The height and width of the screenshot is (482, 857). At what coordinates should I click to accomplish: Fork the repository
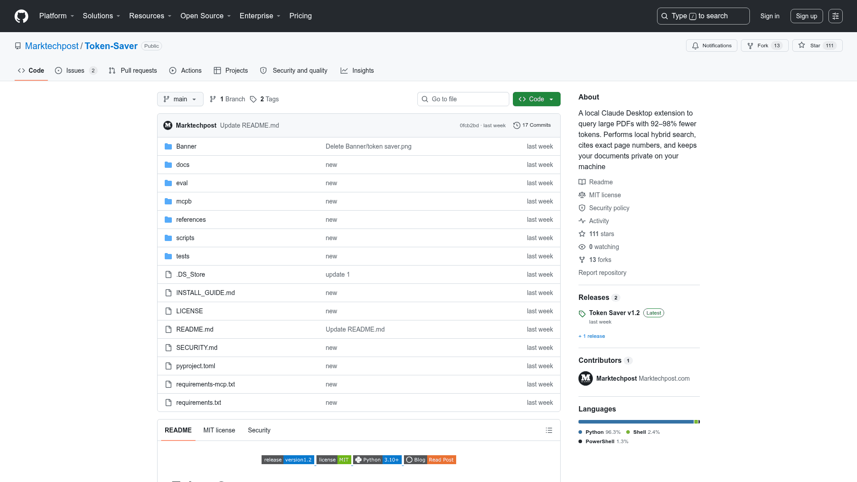(x=765, y=46)
